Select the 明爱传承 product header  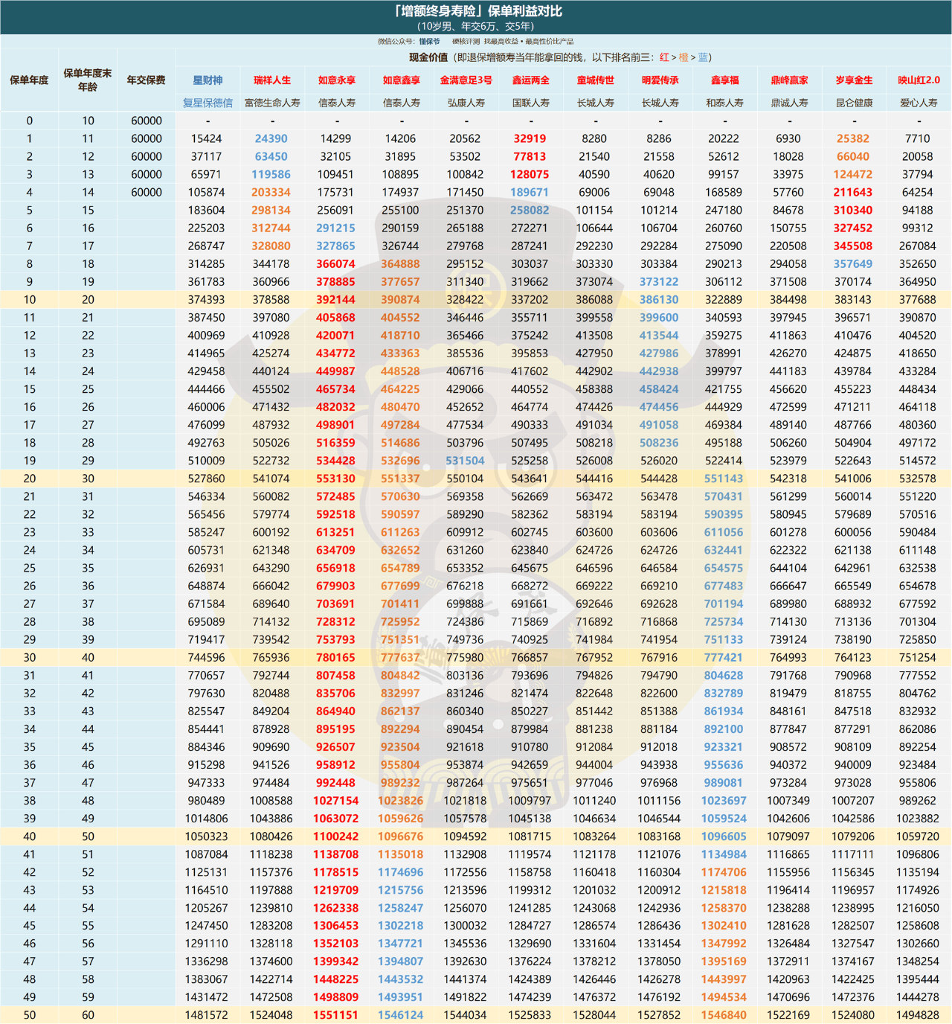coord(660,80)
